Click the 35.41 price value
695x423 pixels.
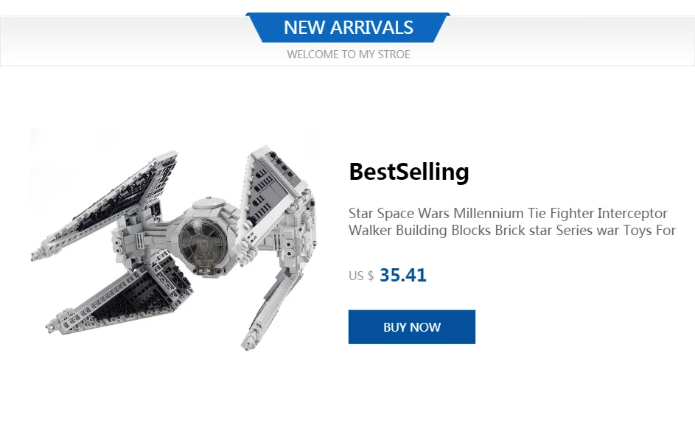click(402, 276)
